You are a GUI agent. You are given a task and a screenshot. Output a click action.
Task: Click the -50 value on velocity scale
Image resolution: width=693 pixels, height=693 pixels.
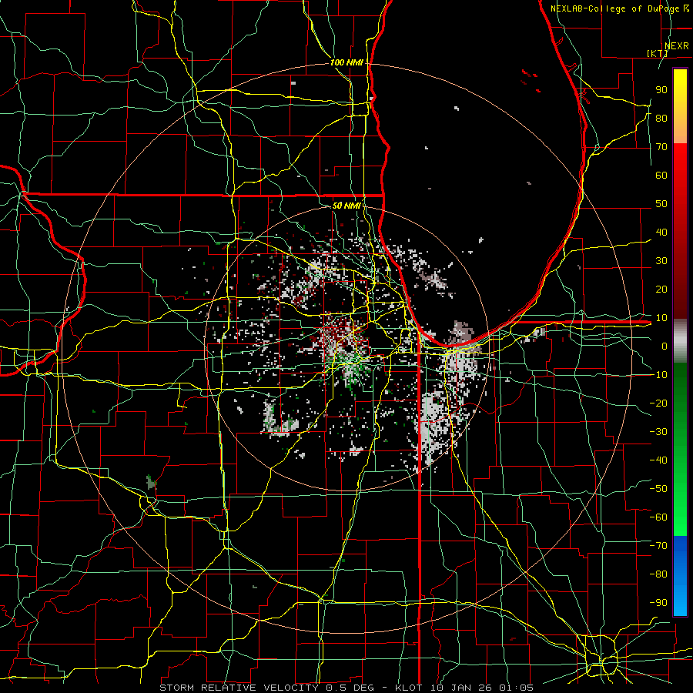pos(658,488)
